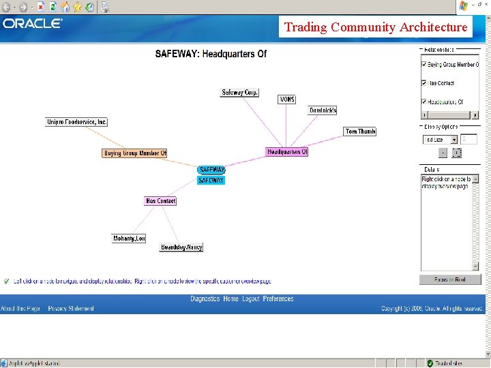Select the SAFEWAY oval root node
The height and width of the screenshot is (368, 491).
[x=211, y=170]
